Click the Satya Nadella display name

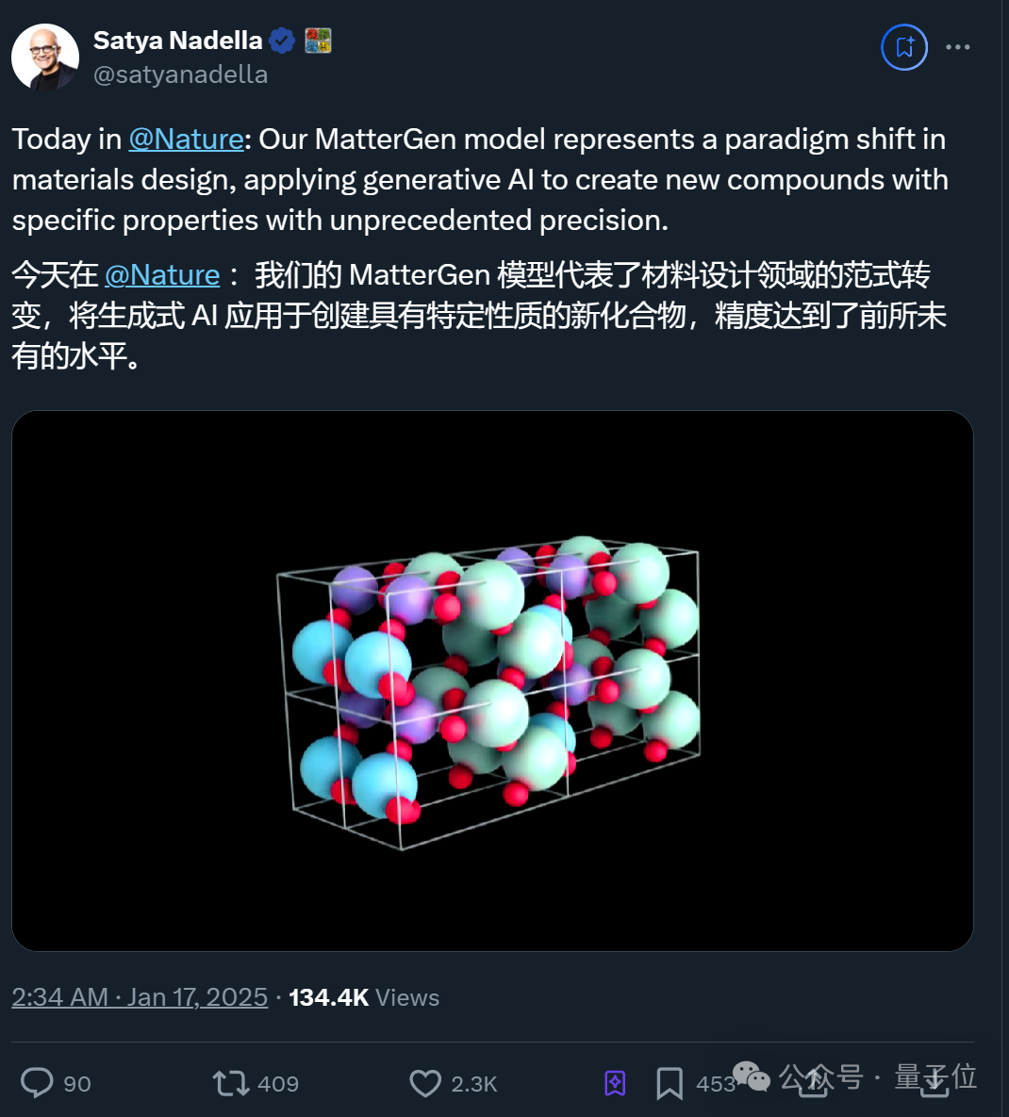[177, 41]
